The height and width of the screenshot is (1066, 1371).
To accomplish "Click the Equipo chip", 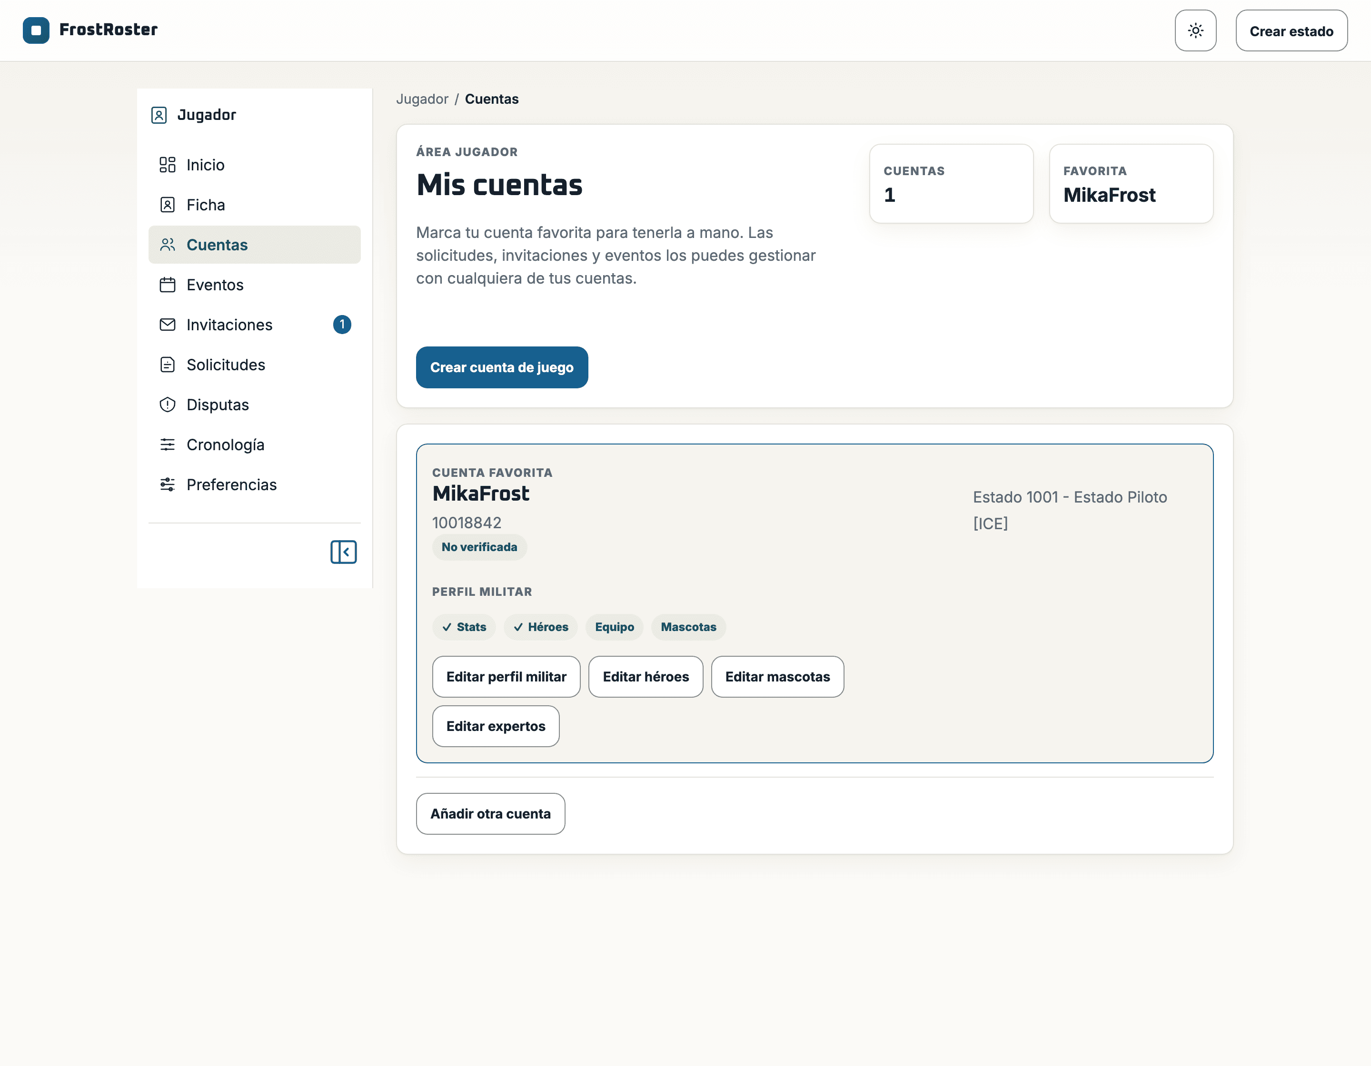I will (x=615, y=627).
